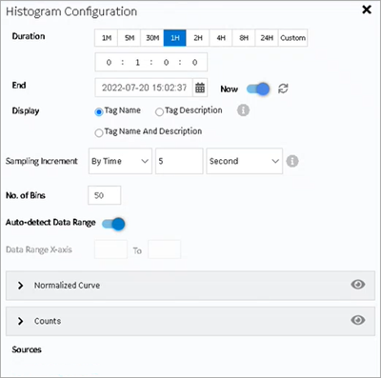Viewport: 381px width, 378px height.
Task: Click the info icon next to Display options
Action: (243, 110)
